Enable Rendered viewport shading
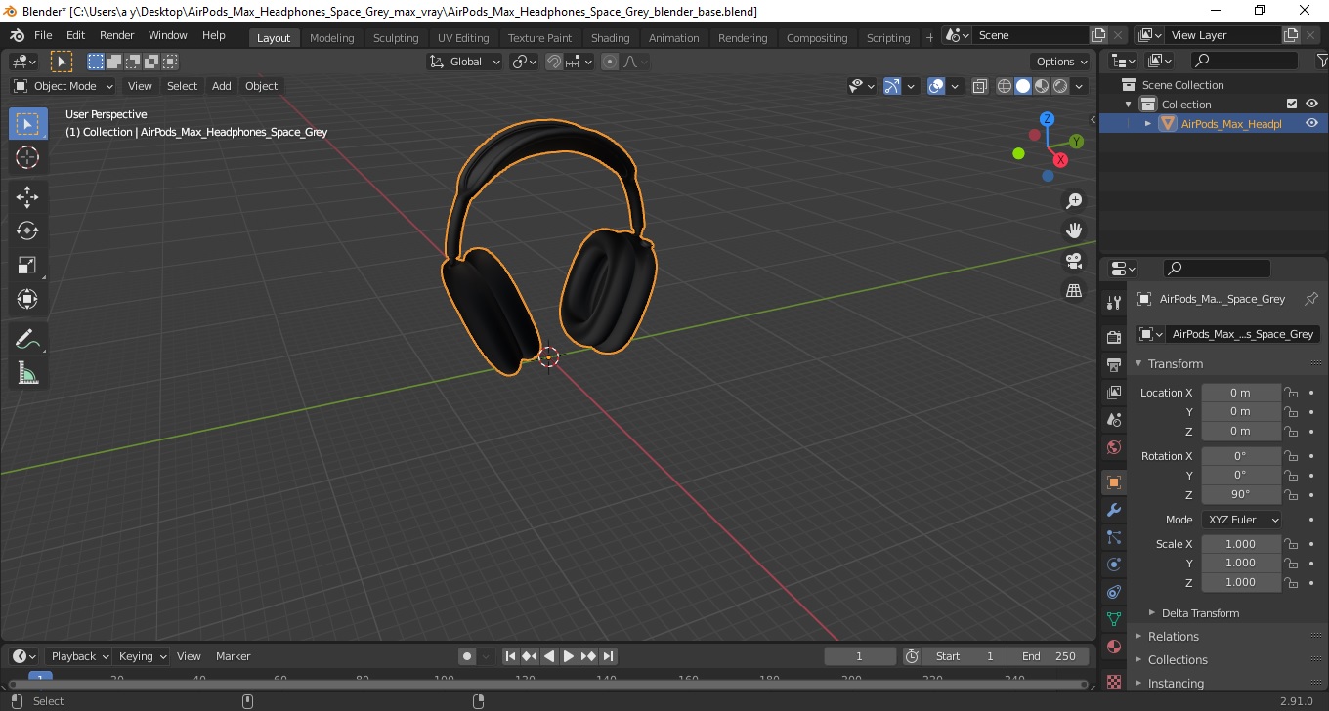This screenshot has width=1329, height=711. coord(1060,86)
